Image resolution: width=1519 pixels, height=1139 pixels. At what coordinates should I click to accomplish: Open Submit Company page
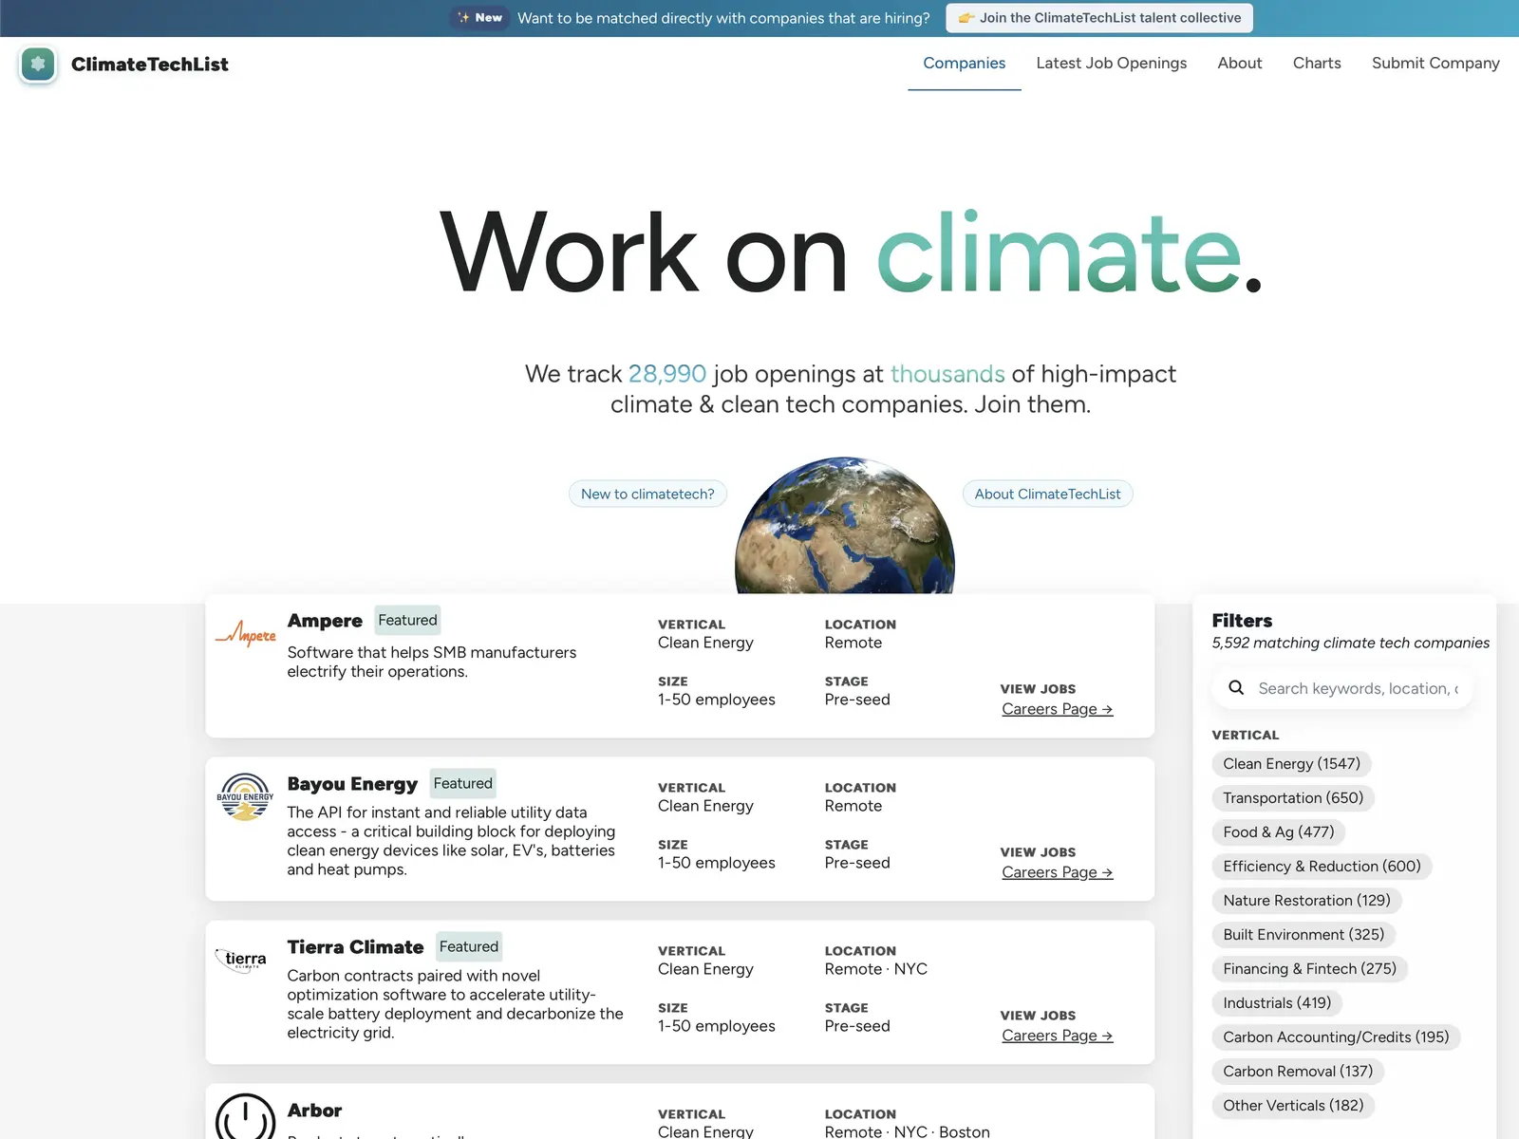click(x=1435, y=63)
